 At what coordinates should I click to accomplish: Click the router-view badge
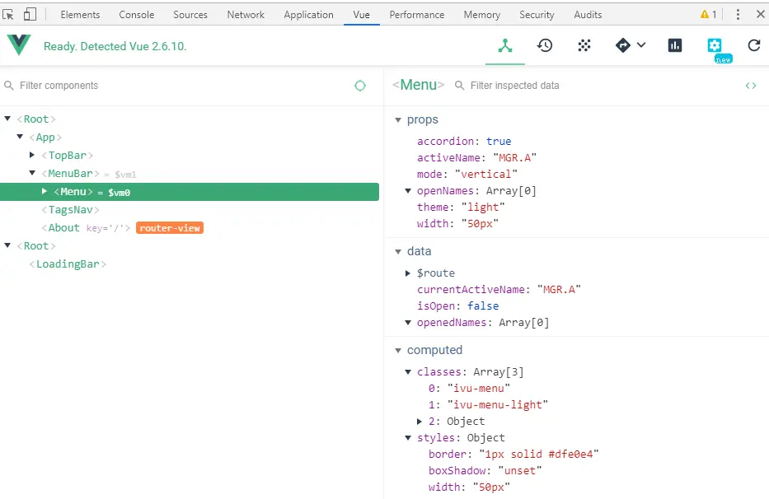(170, 228)
